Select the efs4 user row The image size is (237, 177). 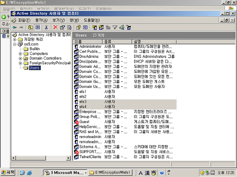(x=125, y=107)
